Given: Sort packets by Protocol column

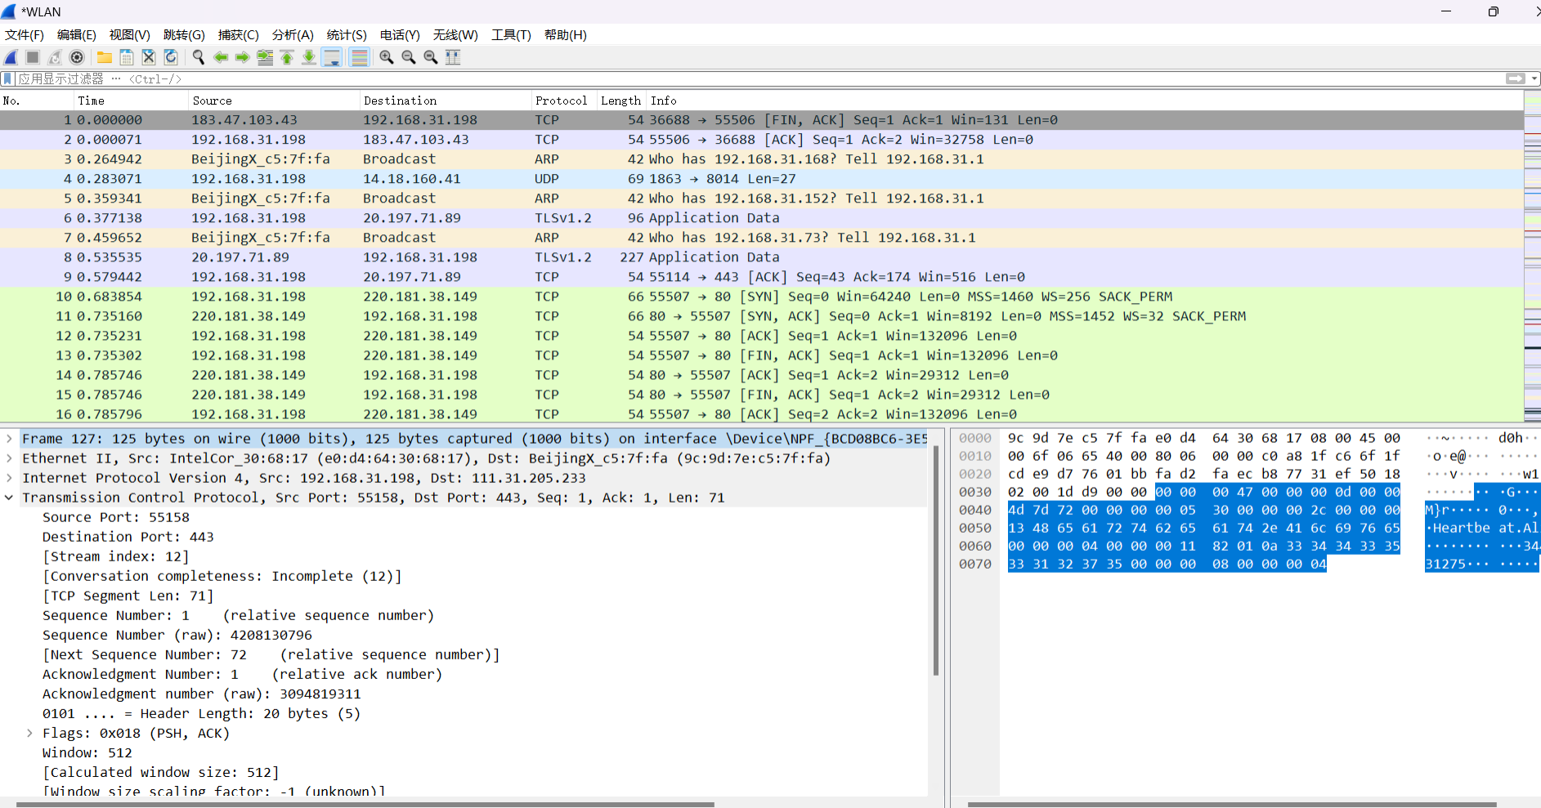Looking at the screenshot, I should [x=564, y=100].
